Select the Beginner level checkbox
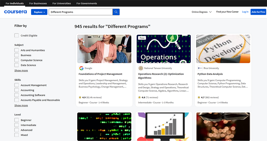The image size is (267, 141). pos(16,120)
